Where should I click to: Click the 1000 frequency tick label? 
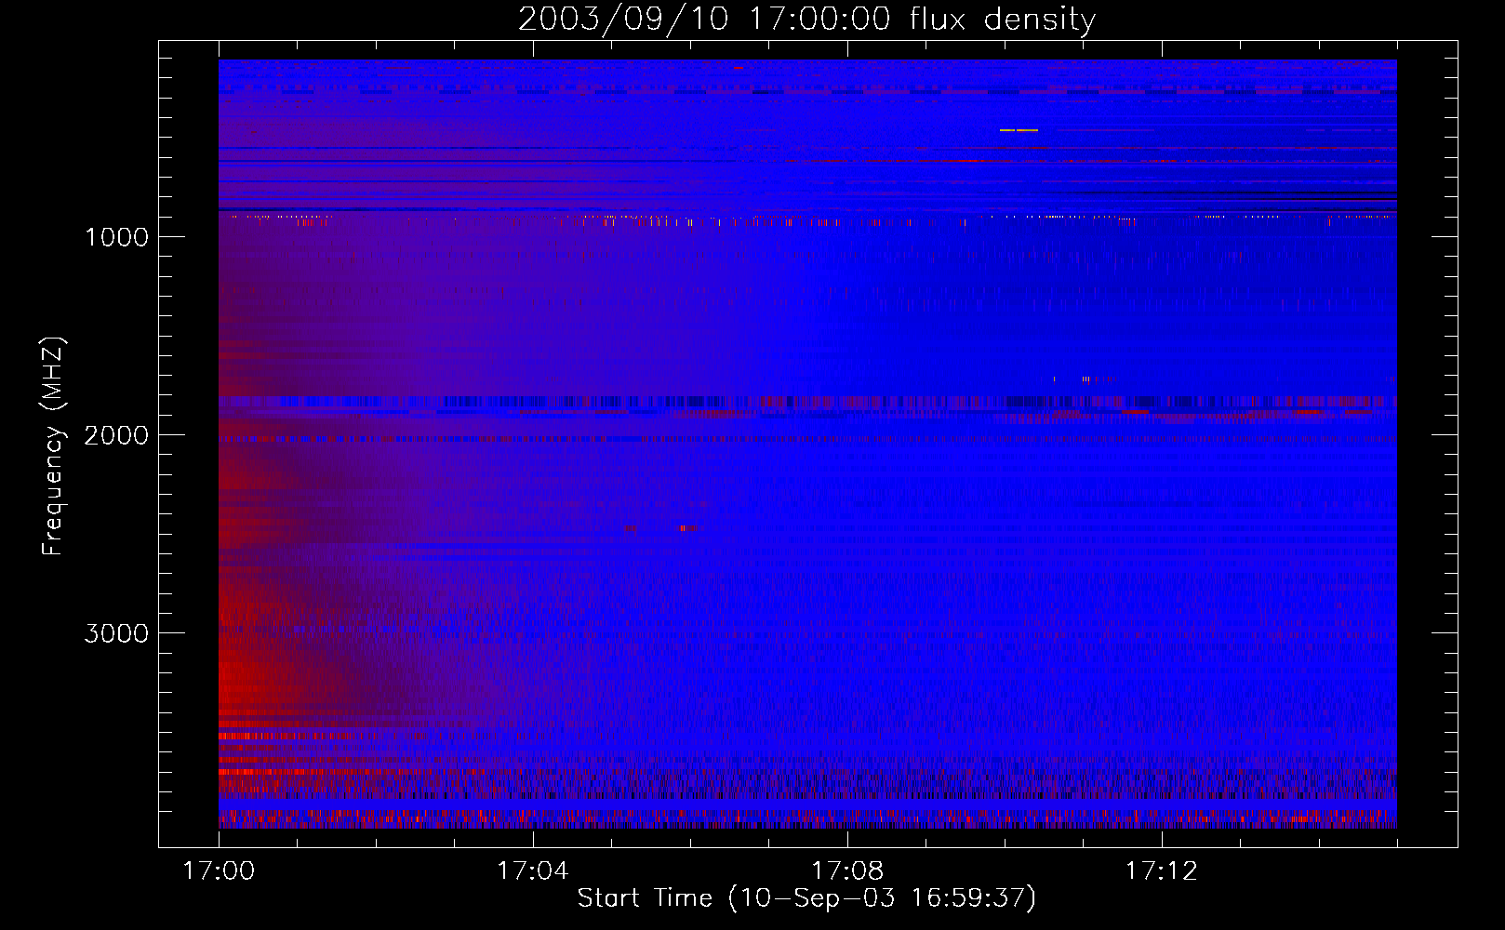116,237
